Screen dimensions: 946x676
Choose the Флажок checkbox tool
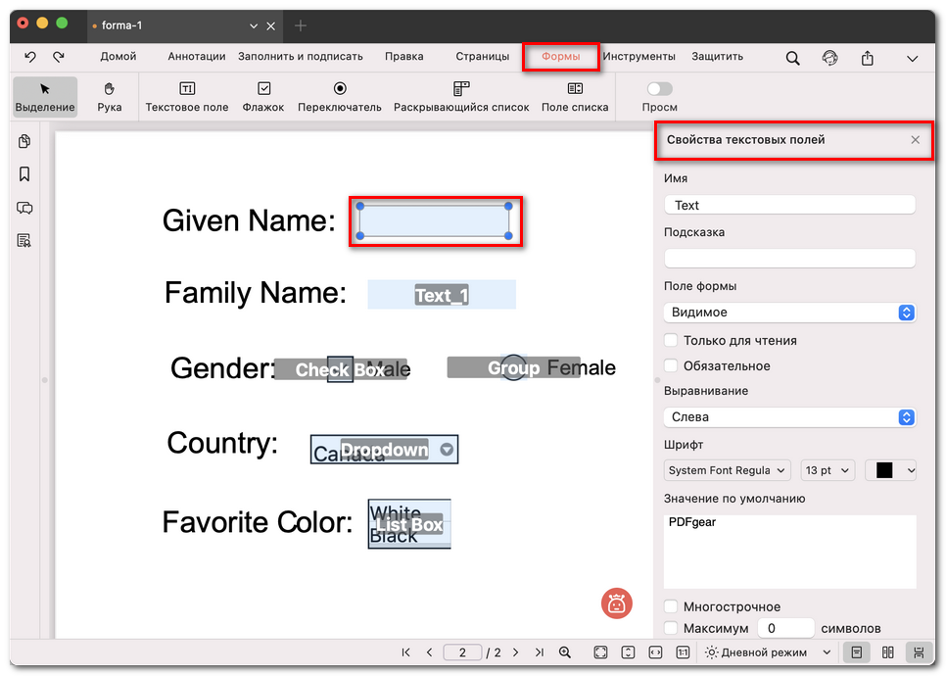coord(263,96)
